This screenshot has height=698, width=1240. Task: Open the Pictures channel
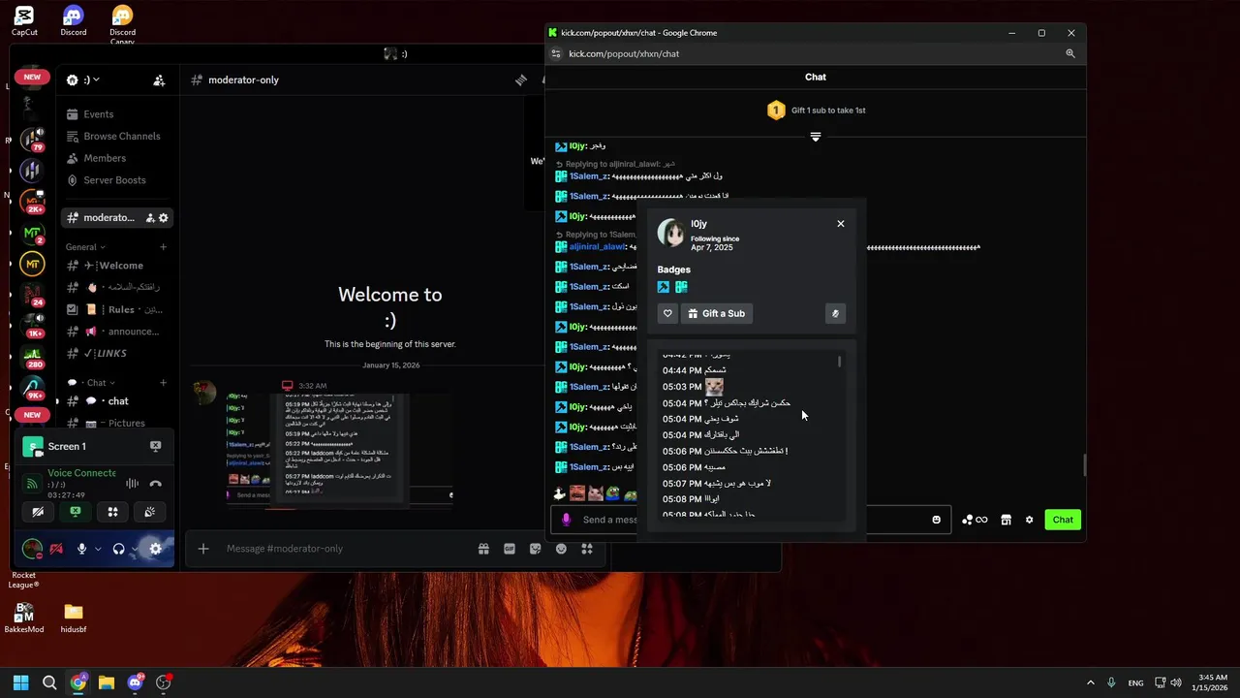118,423
